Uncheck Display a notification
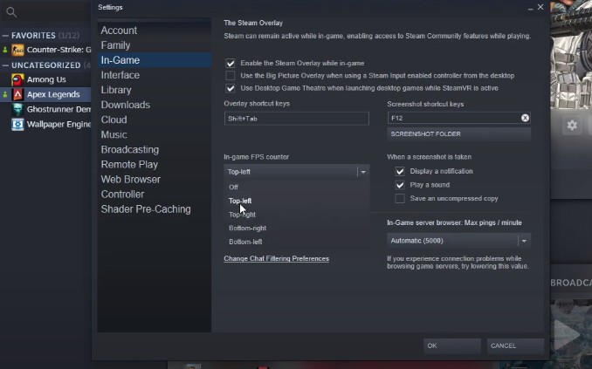 click(x=400, y=171)
